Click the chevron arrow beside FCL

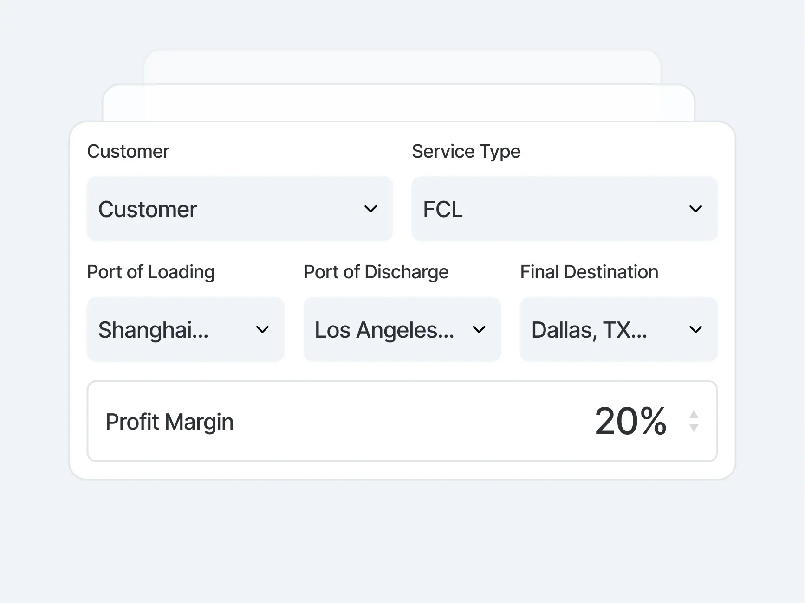tap(695, 209)
